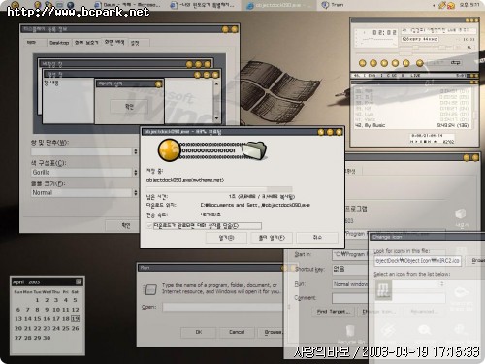Screen dimensions: 485x364
Task: Toggle the PL playlist button in the player
Action: (469, 48)
